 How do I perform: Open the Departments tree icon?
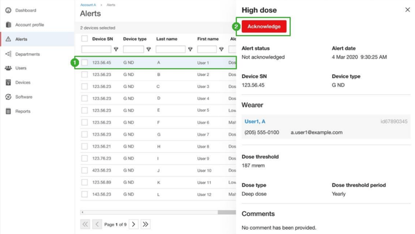point(8,54)
